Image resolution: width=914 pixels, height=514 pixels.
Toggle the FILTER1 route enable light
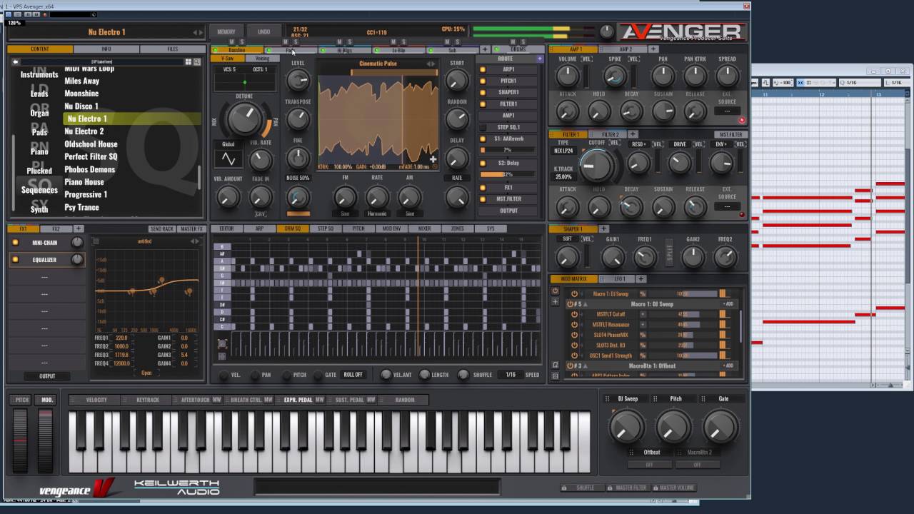tap(483, 104)
